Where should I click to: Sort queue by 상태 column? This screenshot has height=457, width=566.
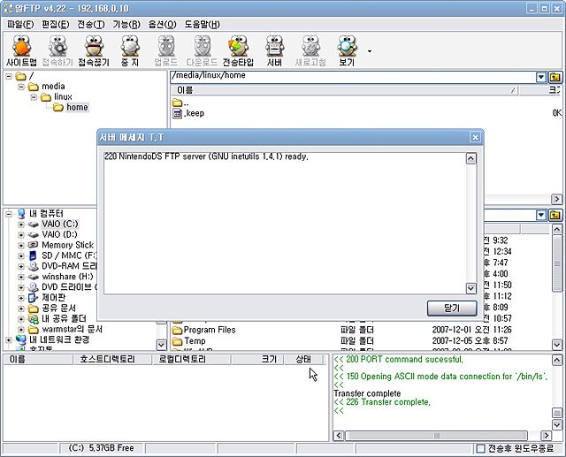pos(303,359)
